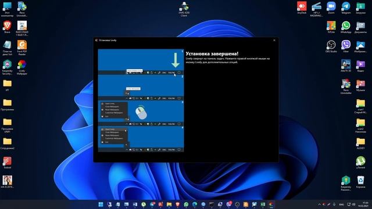Open the Lively Wallpaper desktop shortcut
The image size is (372, 209).
(22, 67)
